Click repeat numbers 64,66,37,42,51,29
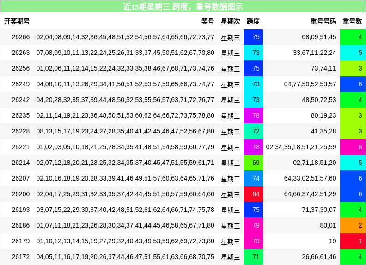 (310, 194)
